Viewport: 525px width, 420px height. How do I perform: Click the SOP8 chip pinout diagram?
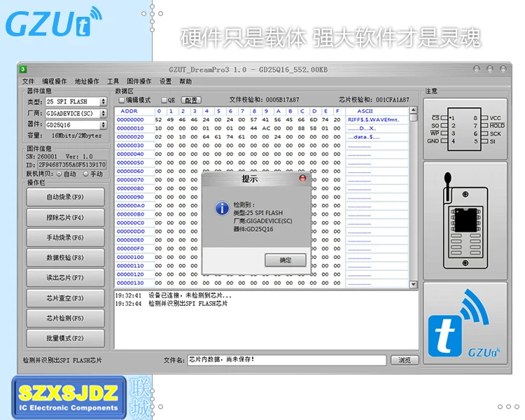pos(465,129)
